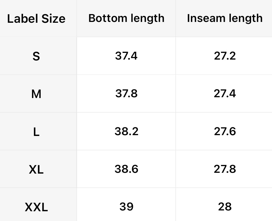Select the Bottom length column header
The image size is (272, 221).
(x=126, y=18)
